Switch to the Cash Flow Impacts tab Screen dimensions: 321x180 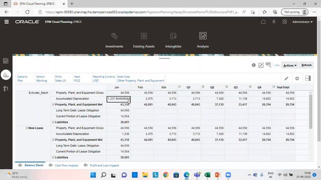coord(64,165)
